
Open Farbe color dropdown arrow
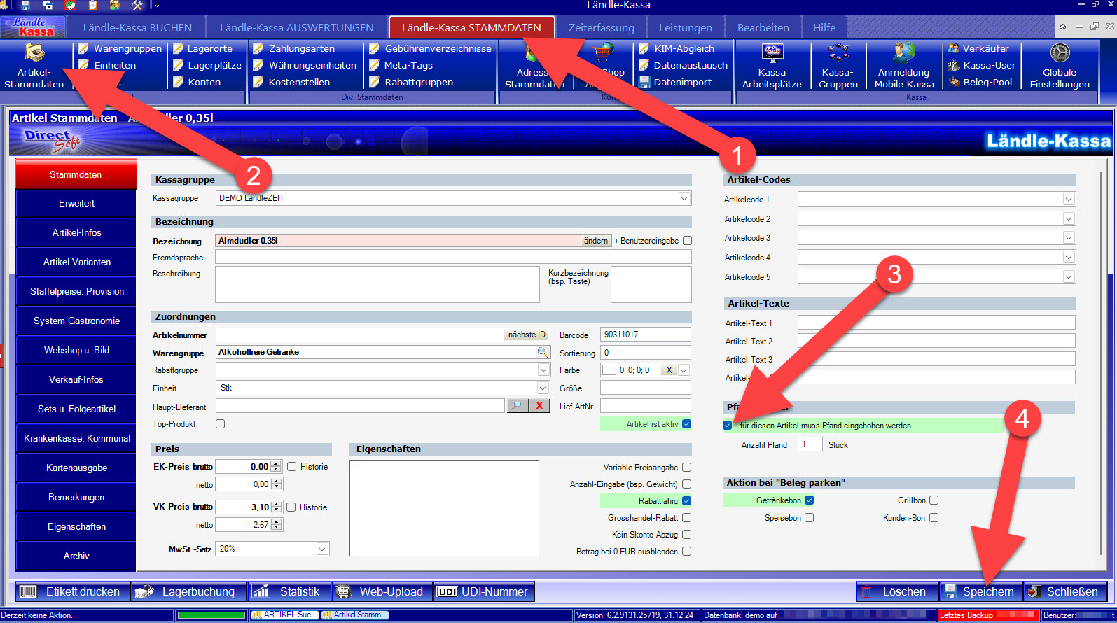(684, 370)
